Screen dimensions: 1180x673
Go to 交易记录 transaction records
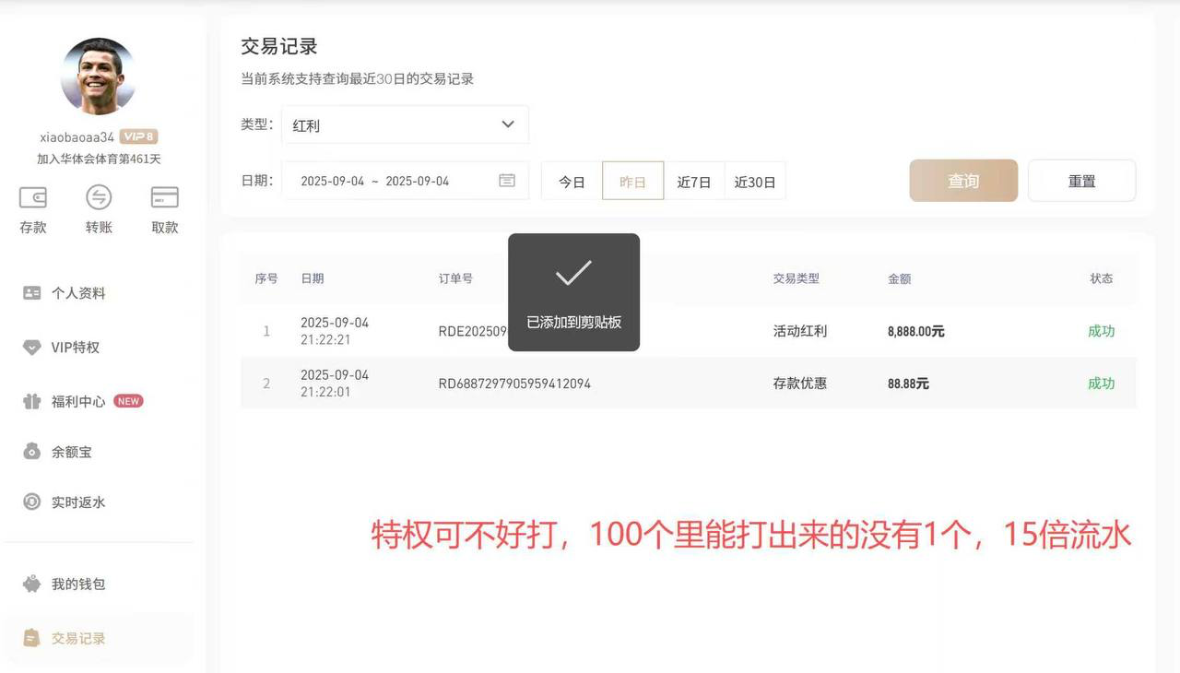[x=80, y=637]
